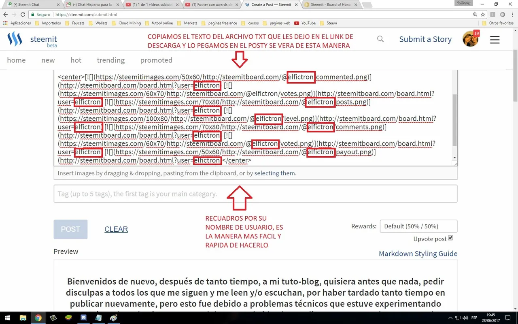Switch to Steemit Board of Honor tab
Screen dimensions: 518x324
click(330, 5)
